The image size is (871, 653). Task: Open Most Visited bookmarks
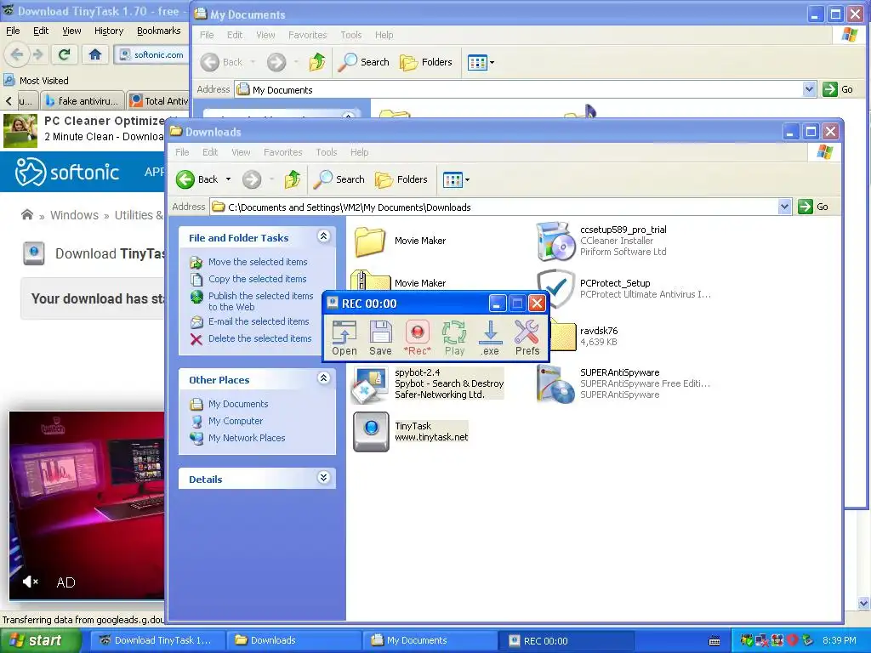tap(37, 81)
